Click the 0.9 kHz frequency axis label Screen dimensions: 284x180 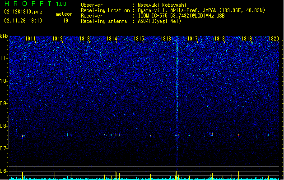click(x=4, y=103)
